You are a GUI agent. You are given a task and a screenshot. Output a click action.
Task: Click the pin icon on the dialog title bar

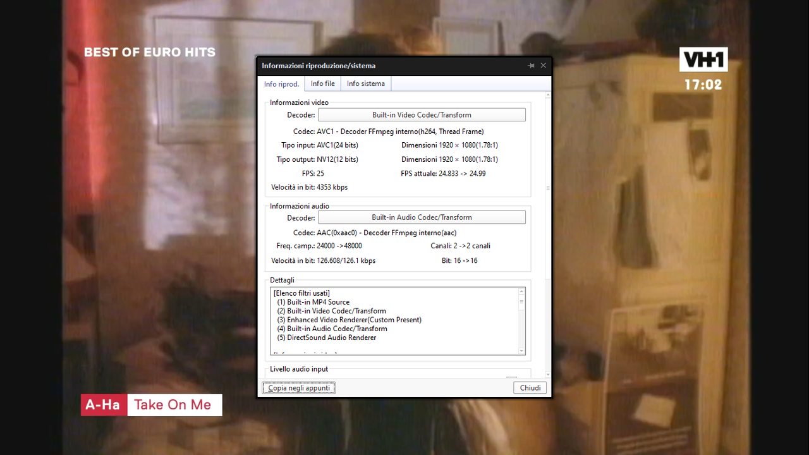tap(531, 65)
